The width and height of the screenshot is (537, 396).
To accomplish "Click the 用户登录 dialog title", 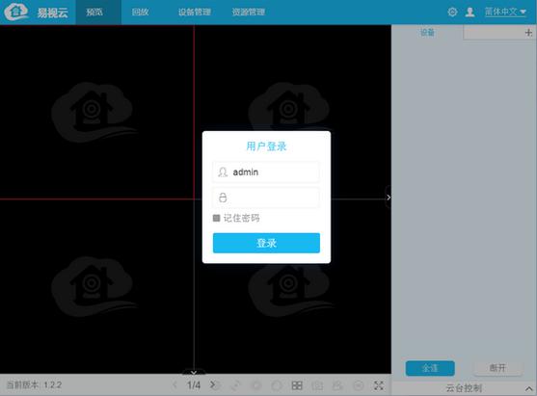I will click(x=266, y=146).
